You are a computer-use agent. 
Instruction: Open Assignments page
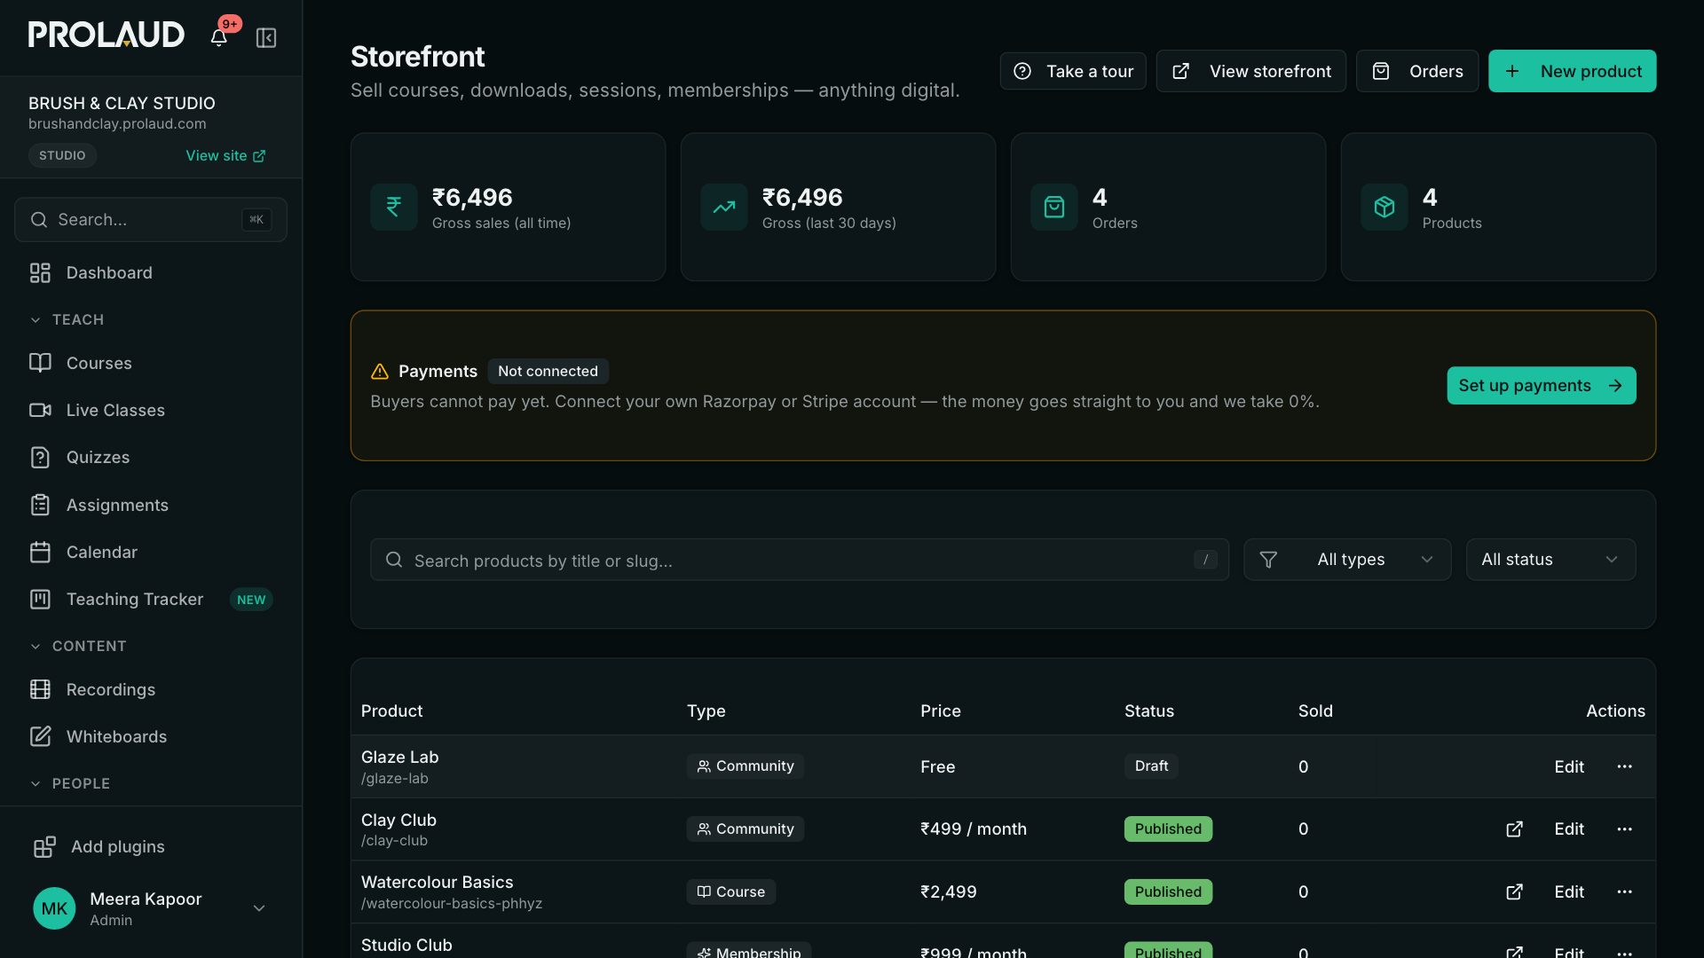pos(151,505)
